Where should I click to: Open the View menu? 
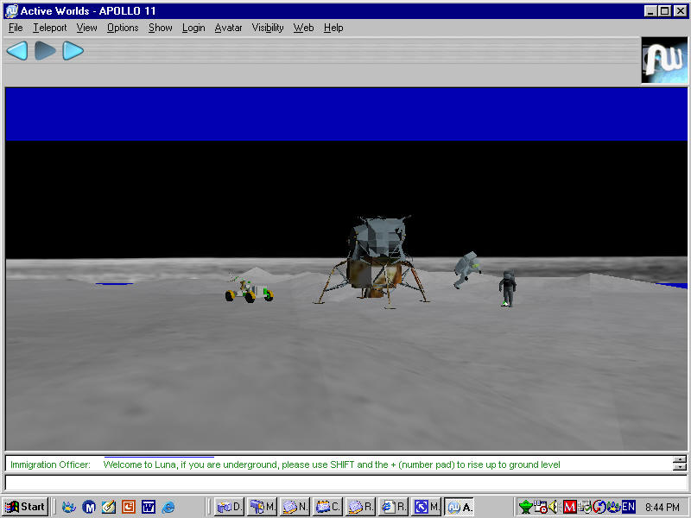coord(86,28)
